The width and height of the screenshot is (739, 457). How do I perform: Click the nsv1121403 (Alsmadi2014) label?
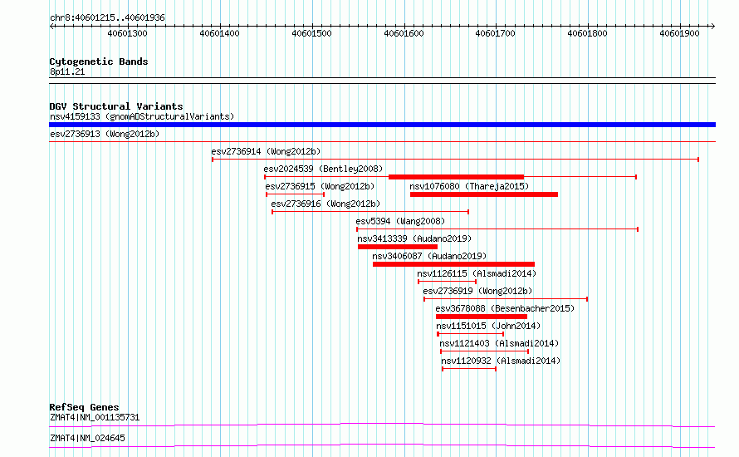click(499, 343)
